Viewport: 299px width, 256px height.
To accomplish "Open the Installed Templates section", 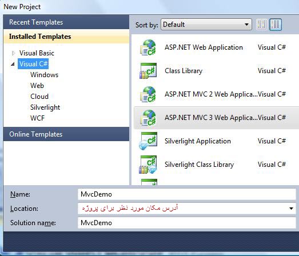I will [66, 37].
